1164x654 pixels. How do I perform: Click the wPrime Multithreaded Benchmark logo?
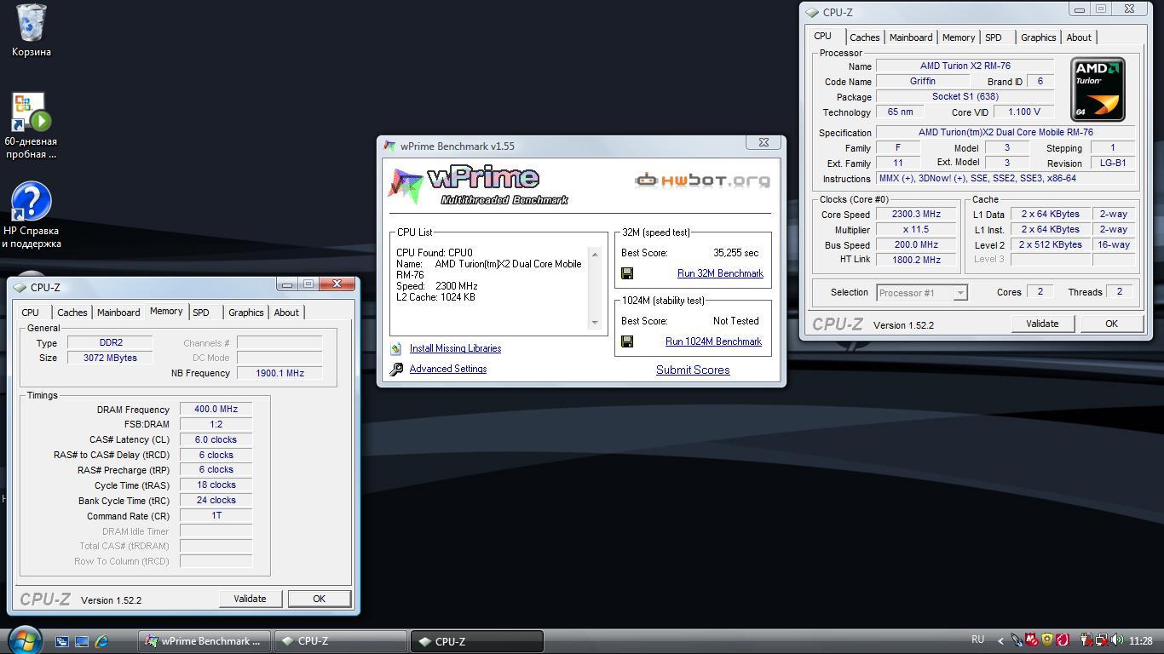478,185
